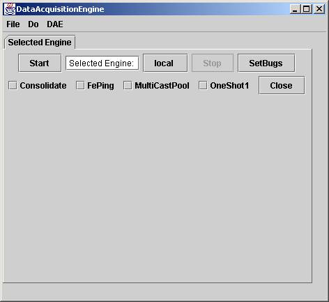The width and height of the screenshot is (329, 302).
Task: Click the greyed-out Stop button
Action: [213, 63]
